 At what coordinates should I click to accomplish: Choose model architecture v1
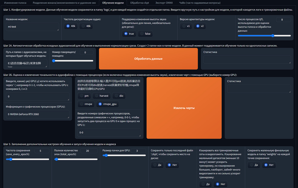coord(186,26)
